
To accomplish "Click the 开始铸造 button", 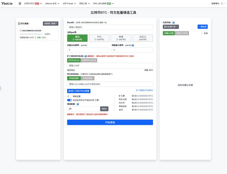I will click(110, 122).
